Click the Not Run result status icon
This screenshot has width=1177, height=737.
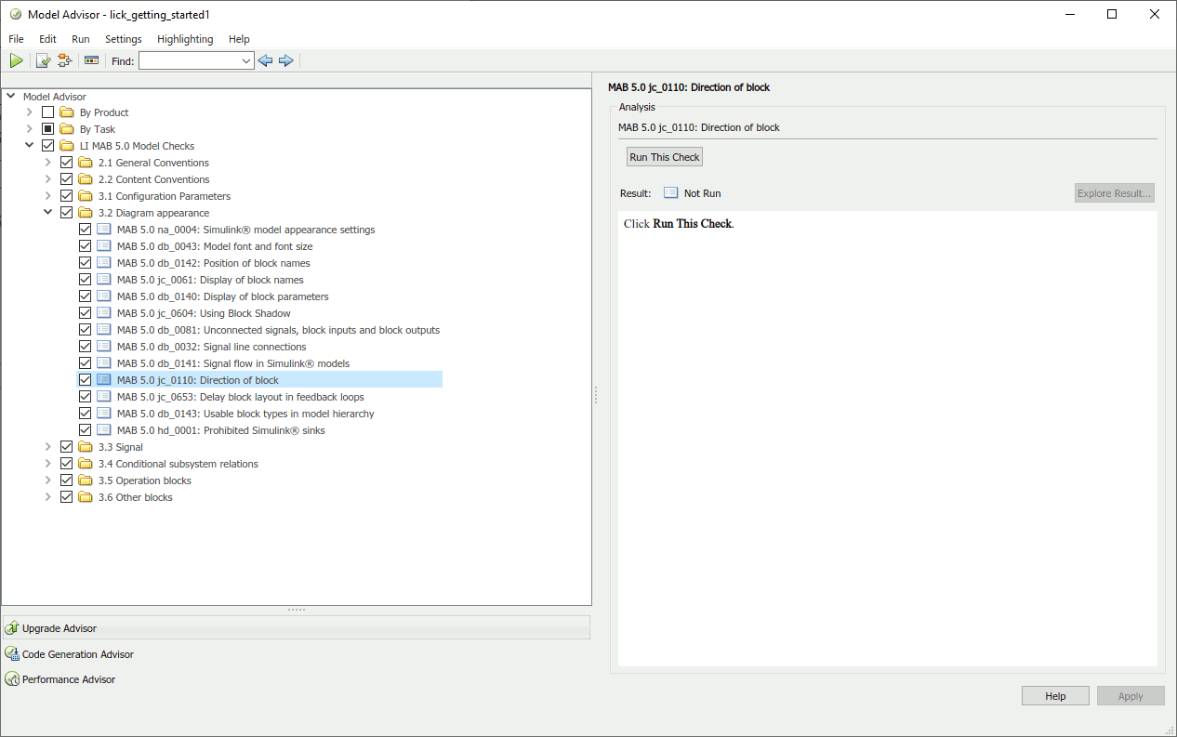pos(671,193)
